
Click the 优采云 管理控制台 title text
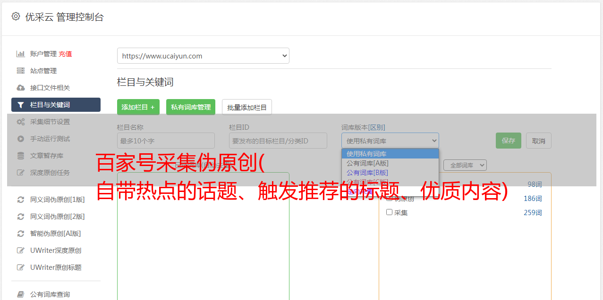coord(64,17)
